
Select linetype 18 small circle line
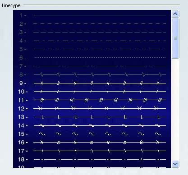pyautogui.click(x=92, y=159)
